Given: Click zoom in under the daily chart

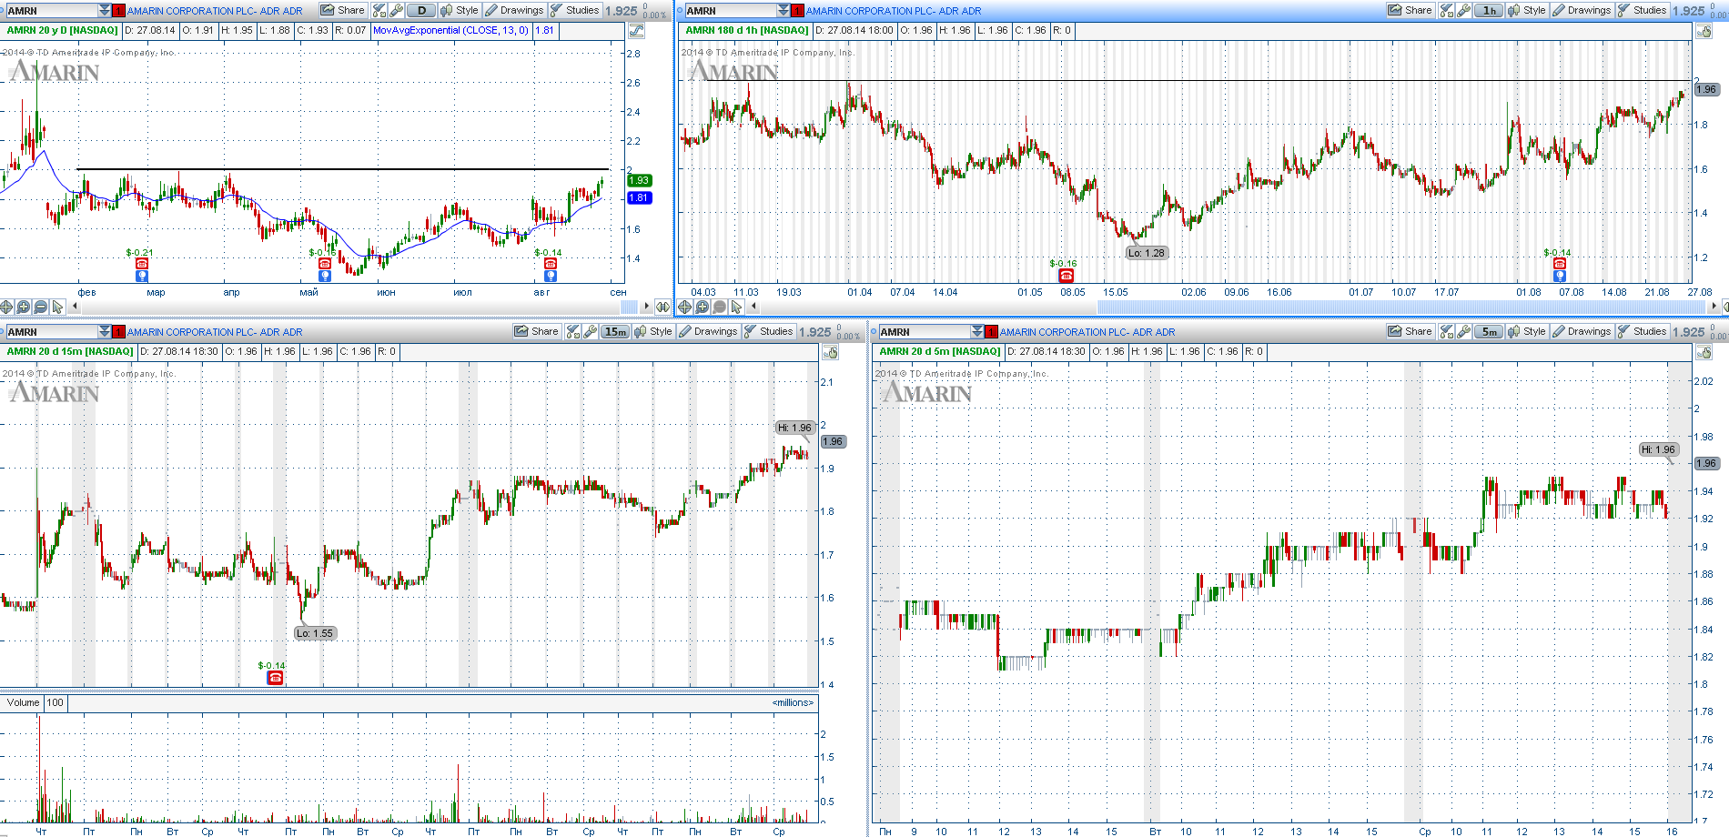Looking at the screenshot, I should point(24,307).
